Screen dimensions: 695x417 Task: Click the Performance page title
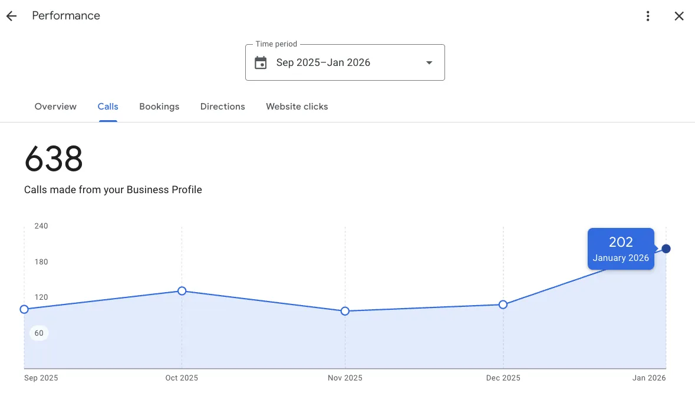tap(66, 16)
